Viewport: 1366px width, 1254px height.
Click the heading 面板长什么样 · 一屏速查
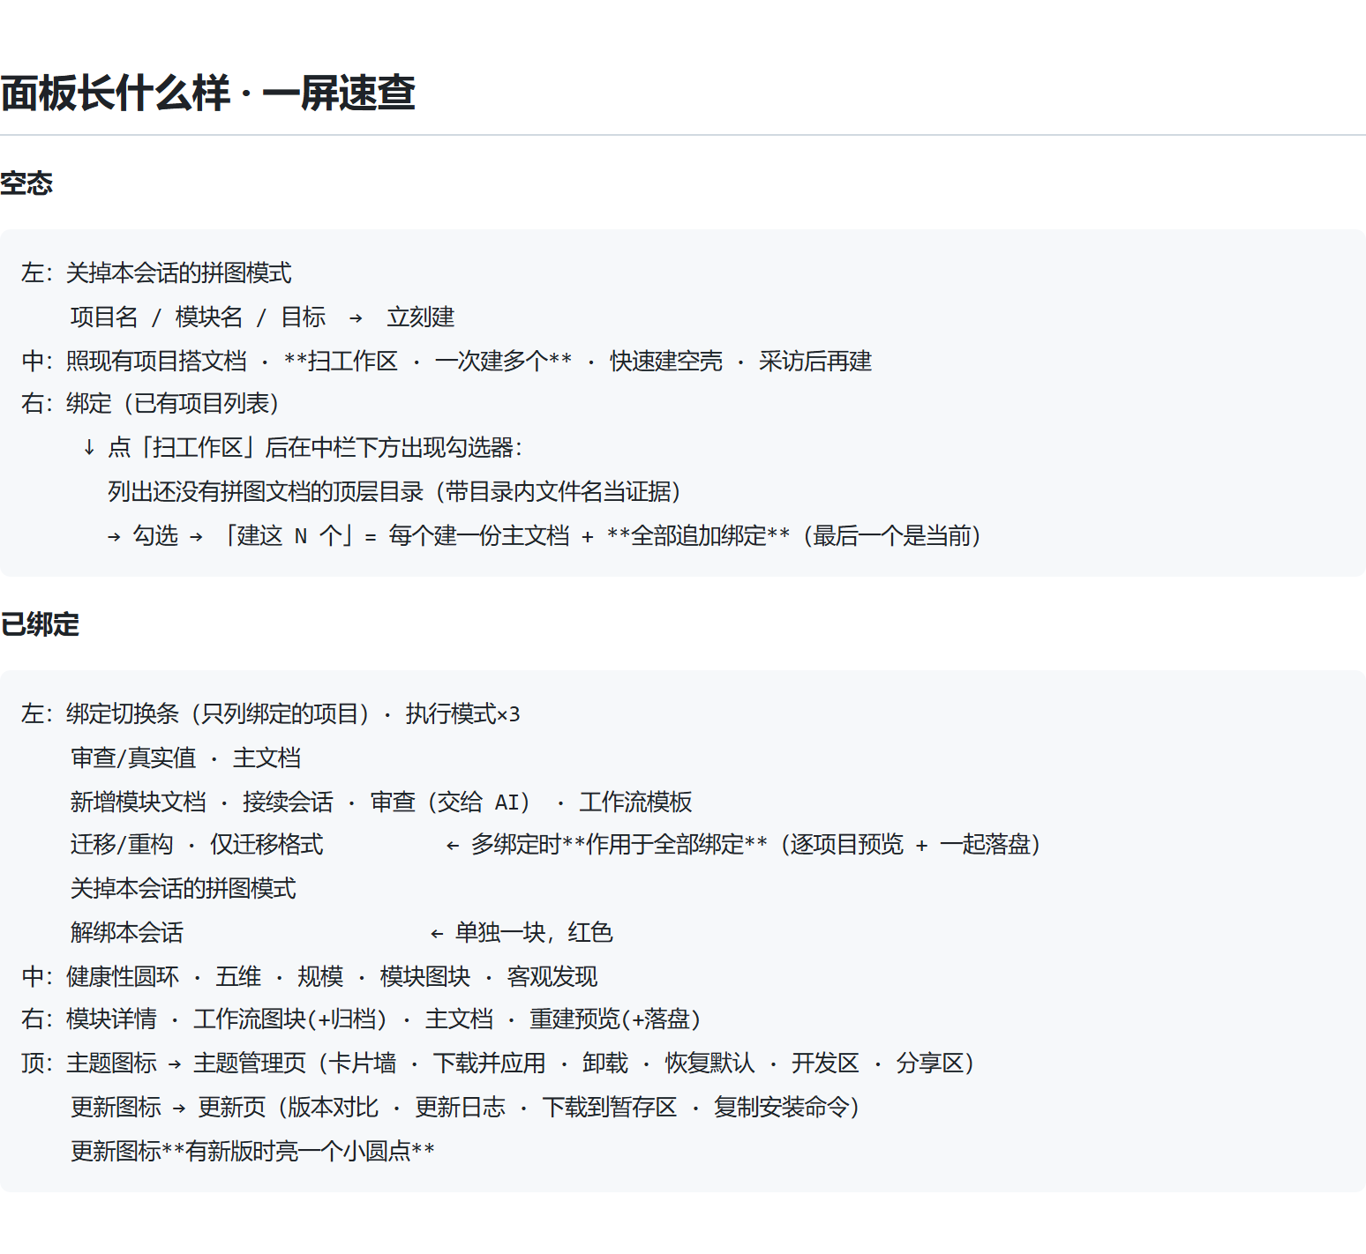pos(208,93)
